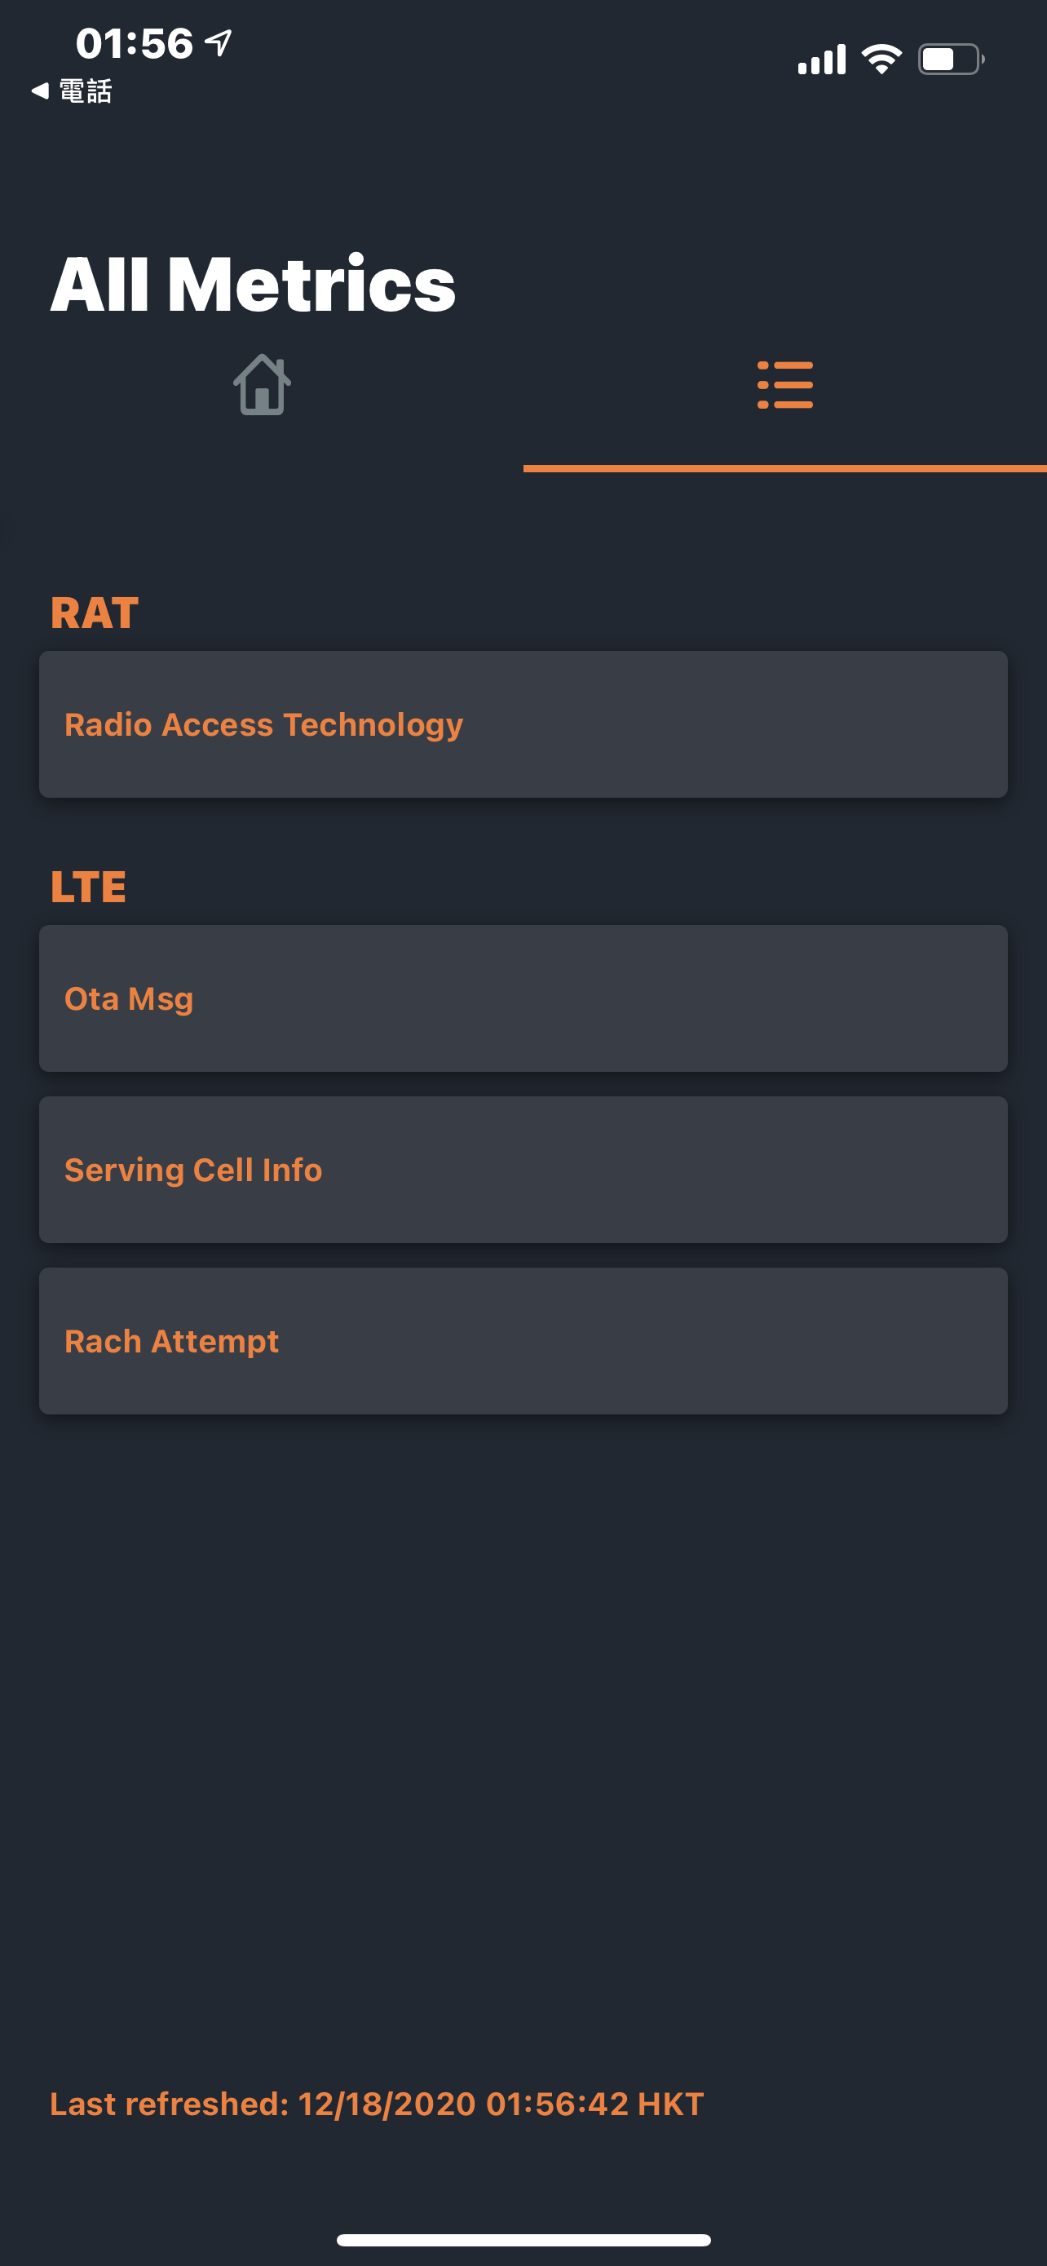Tap the Wi-Fi status icon
1047x2266 pixels.
[x=881, y=59]
